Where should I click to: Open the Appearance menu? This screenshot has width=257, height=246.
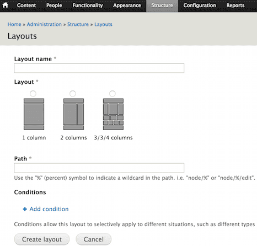(x=127, y=6)
